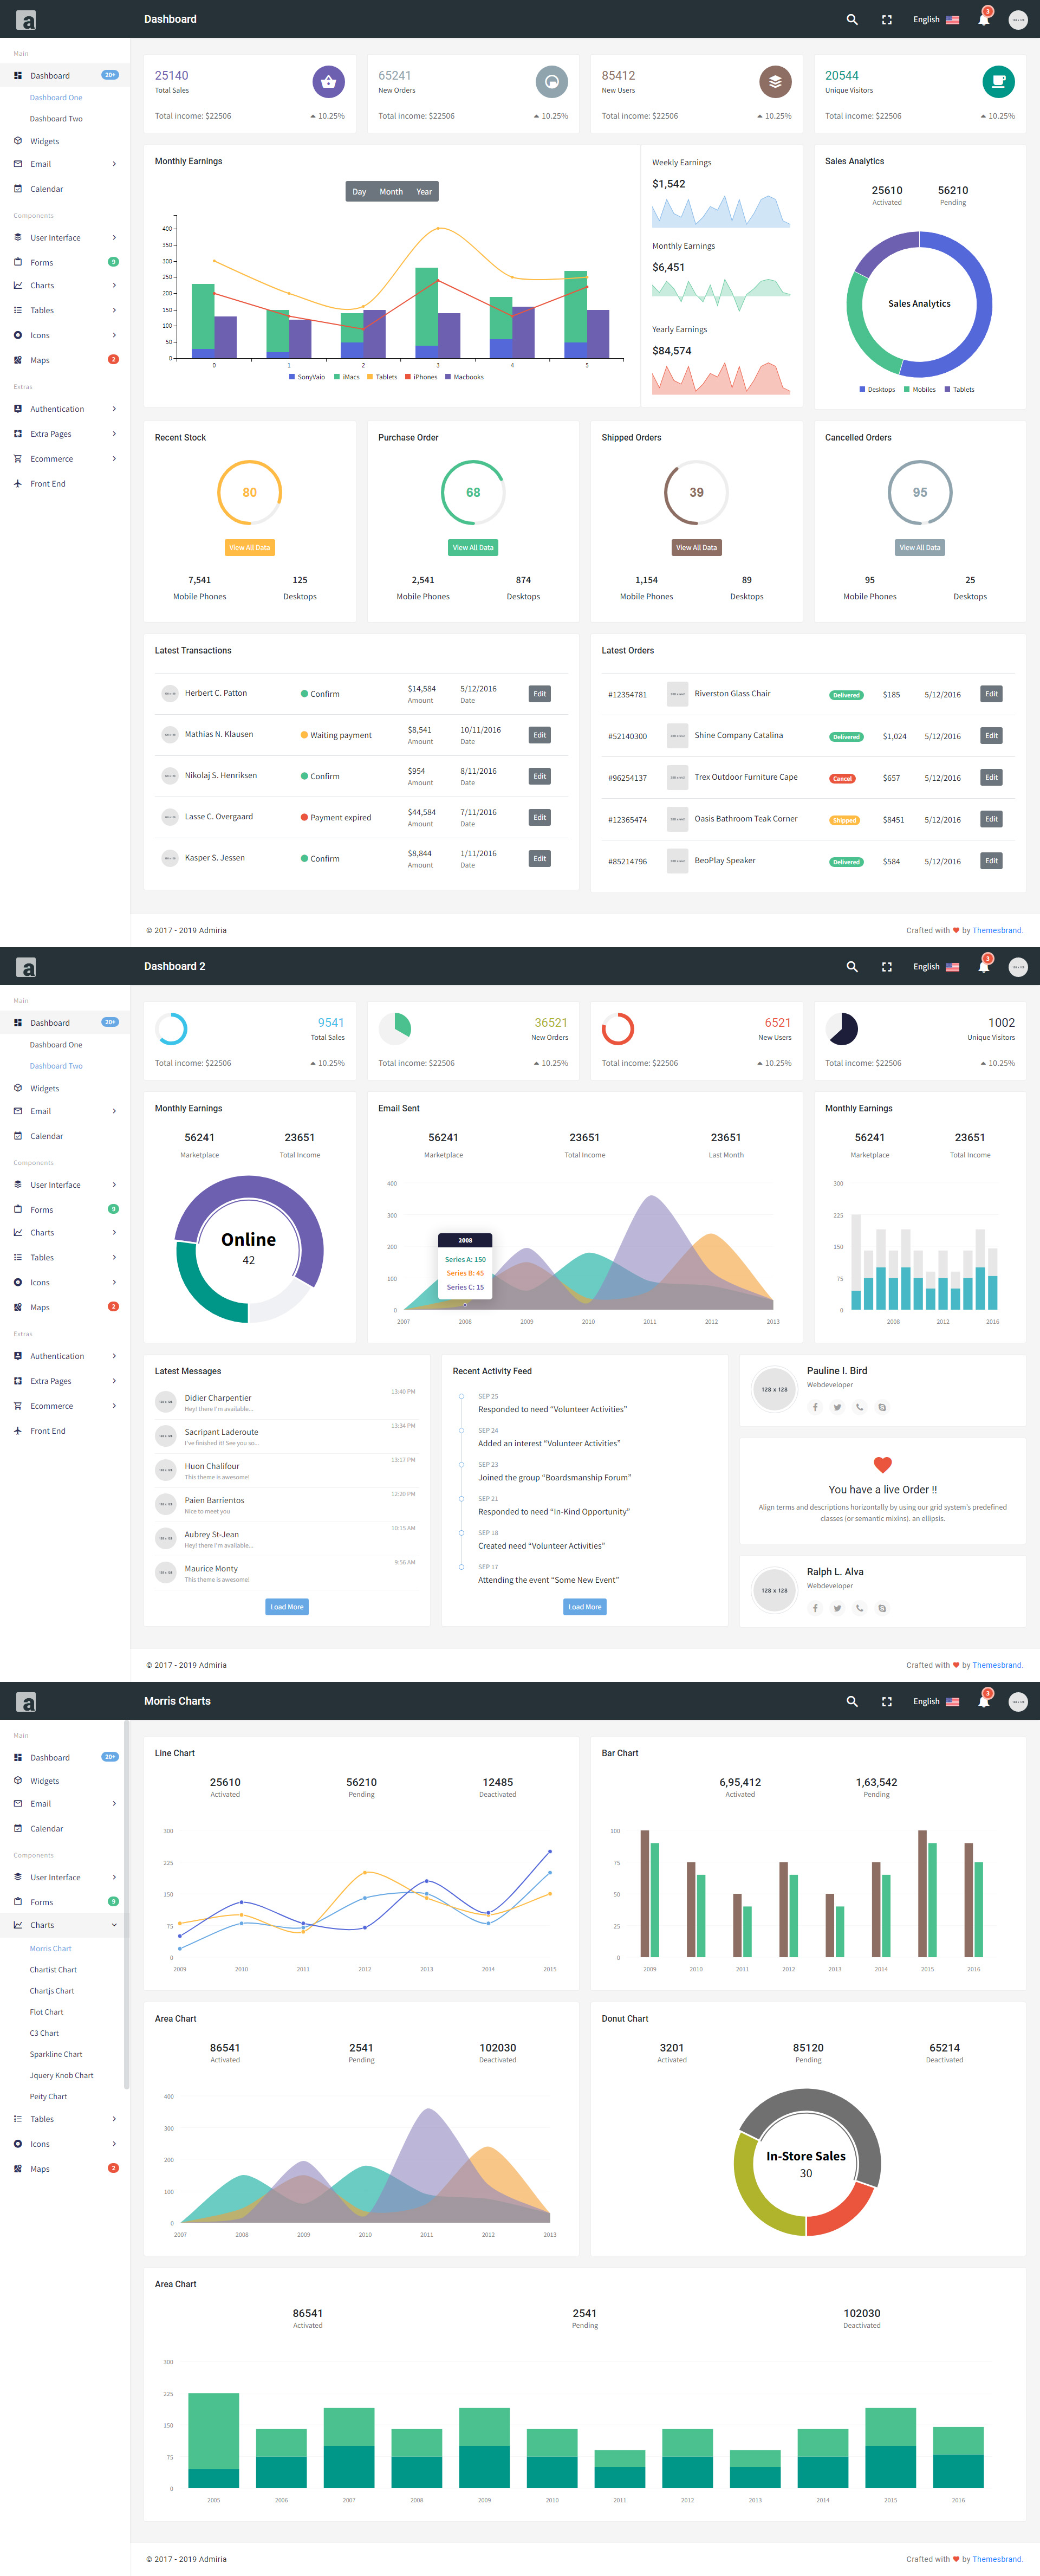The image size is (1040, 2576).
Task: Click the purple basket icon on the Total Sales card
Action: pos(328,82)
